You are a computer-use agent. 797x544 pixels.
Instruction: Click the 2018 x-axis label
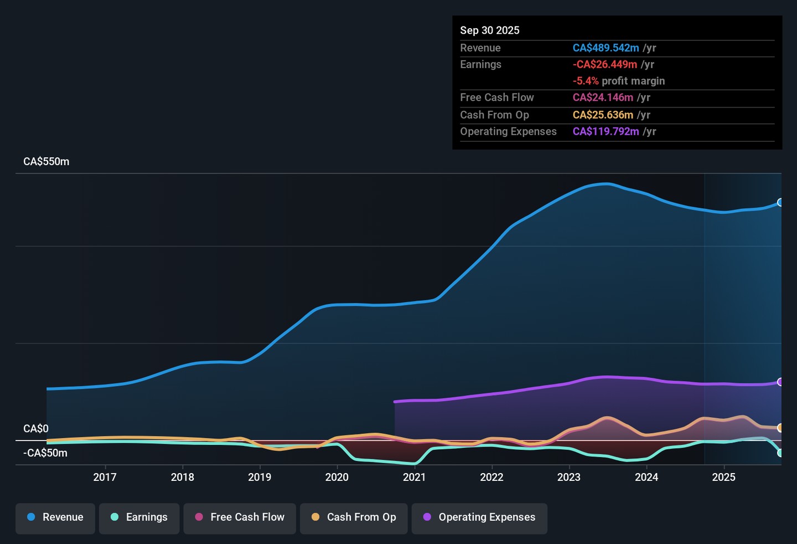182,478
